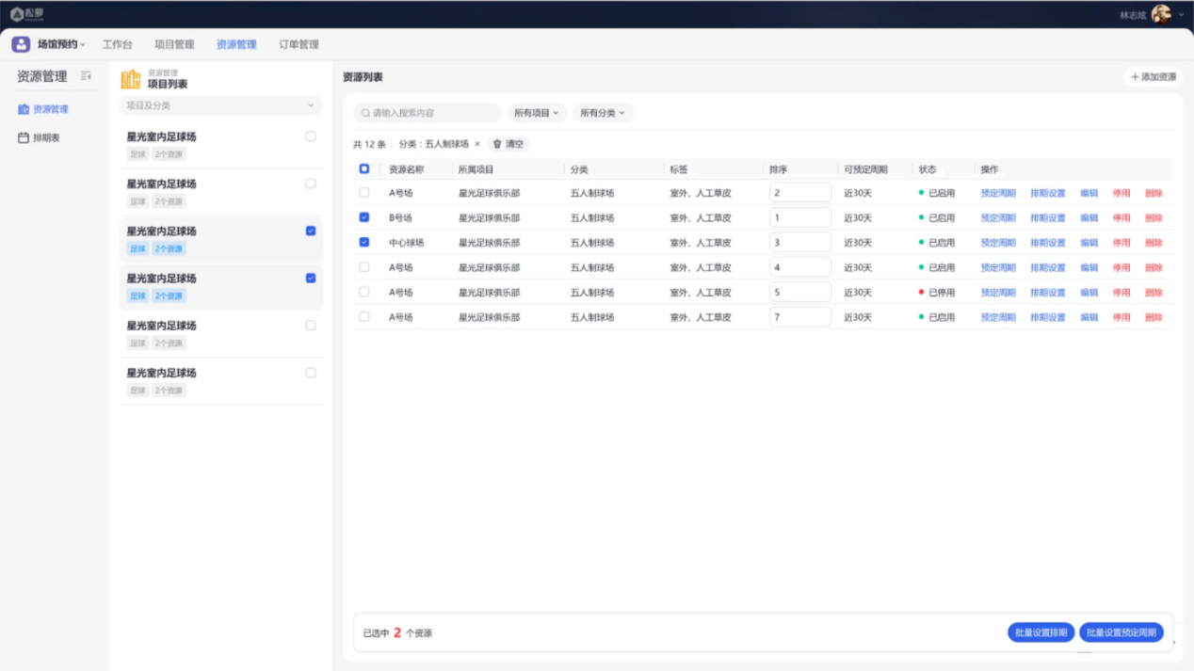The width and height of the screenshot is (1194, 671).
Task: Click the purple 场馆预约 app icon
Action: tap(21, 44)
